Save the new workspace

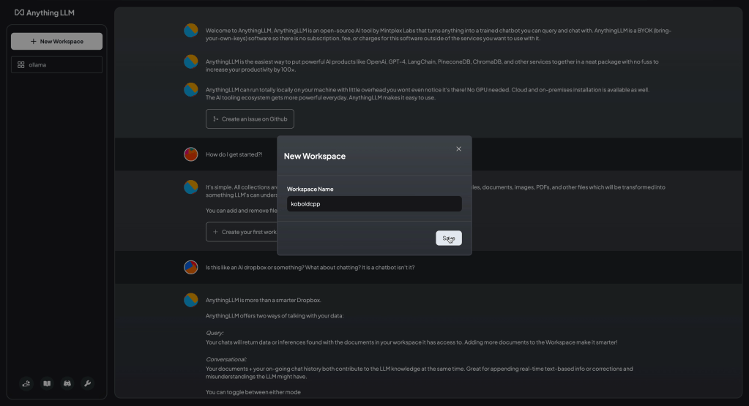(448, 238)
